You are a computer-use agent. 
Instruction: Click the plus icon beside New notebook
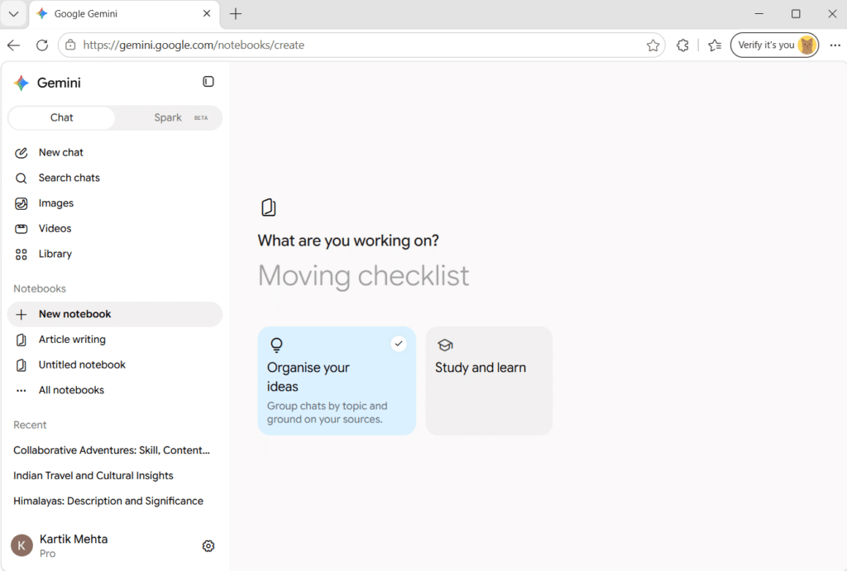21,314
